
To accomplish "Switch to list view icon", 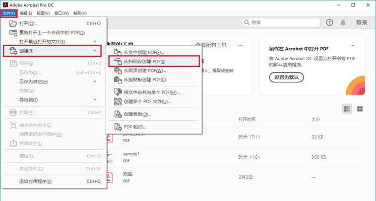I will [x=347, y=109].
